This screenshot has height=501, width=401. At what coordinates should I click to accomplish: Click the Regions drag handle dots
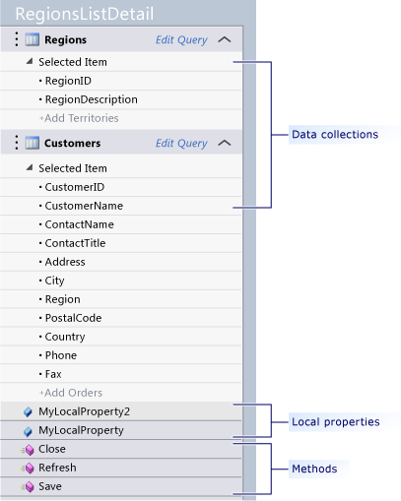[17, 39]
